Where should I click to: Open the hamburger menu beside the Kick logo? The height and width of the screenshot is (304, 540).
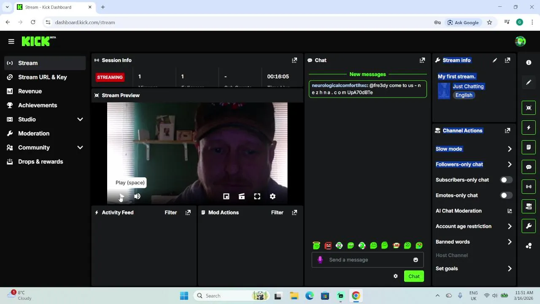11,41
